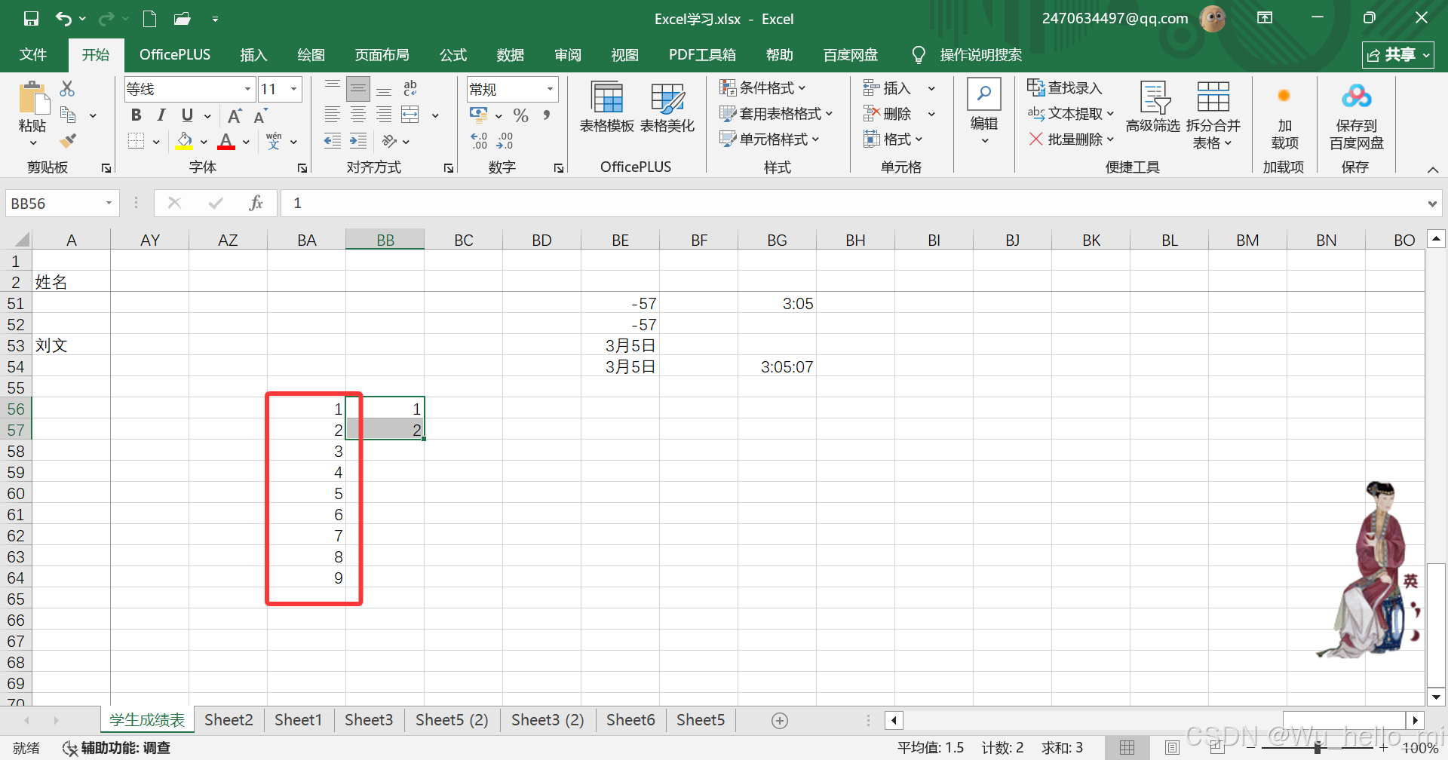This screenshot has height=760, width=1448.
Task: Open the Sheet2 worksheet tab
Action: coord(229,720)
